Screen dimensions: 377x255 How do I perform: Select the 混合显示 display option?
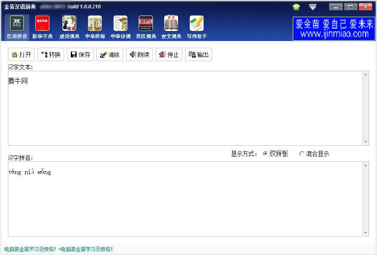(302, 154)
